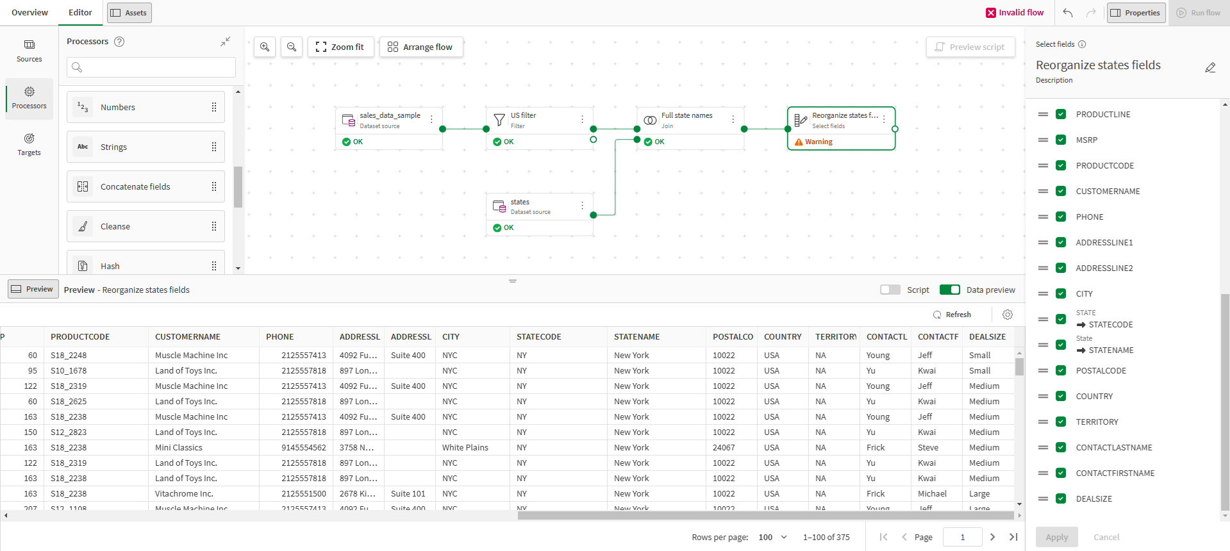
Task: Uncheck the DEALSIZE field checkbox
Action: (x=1061, y=498)
